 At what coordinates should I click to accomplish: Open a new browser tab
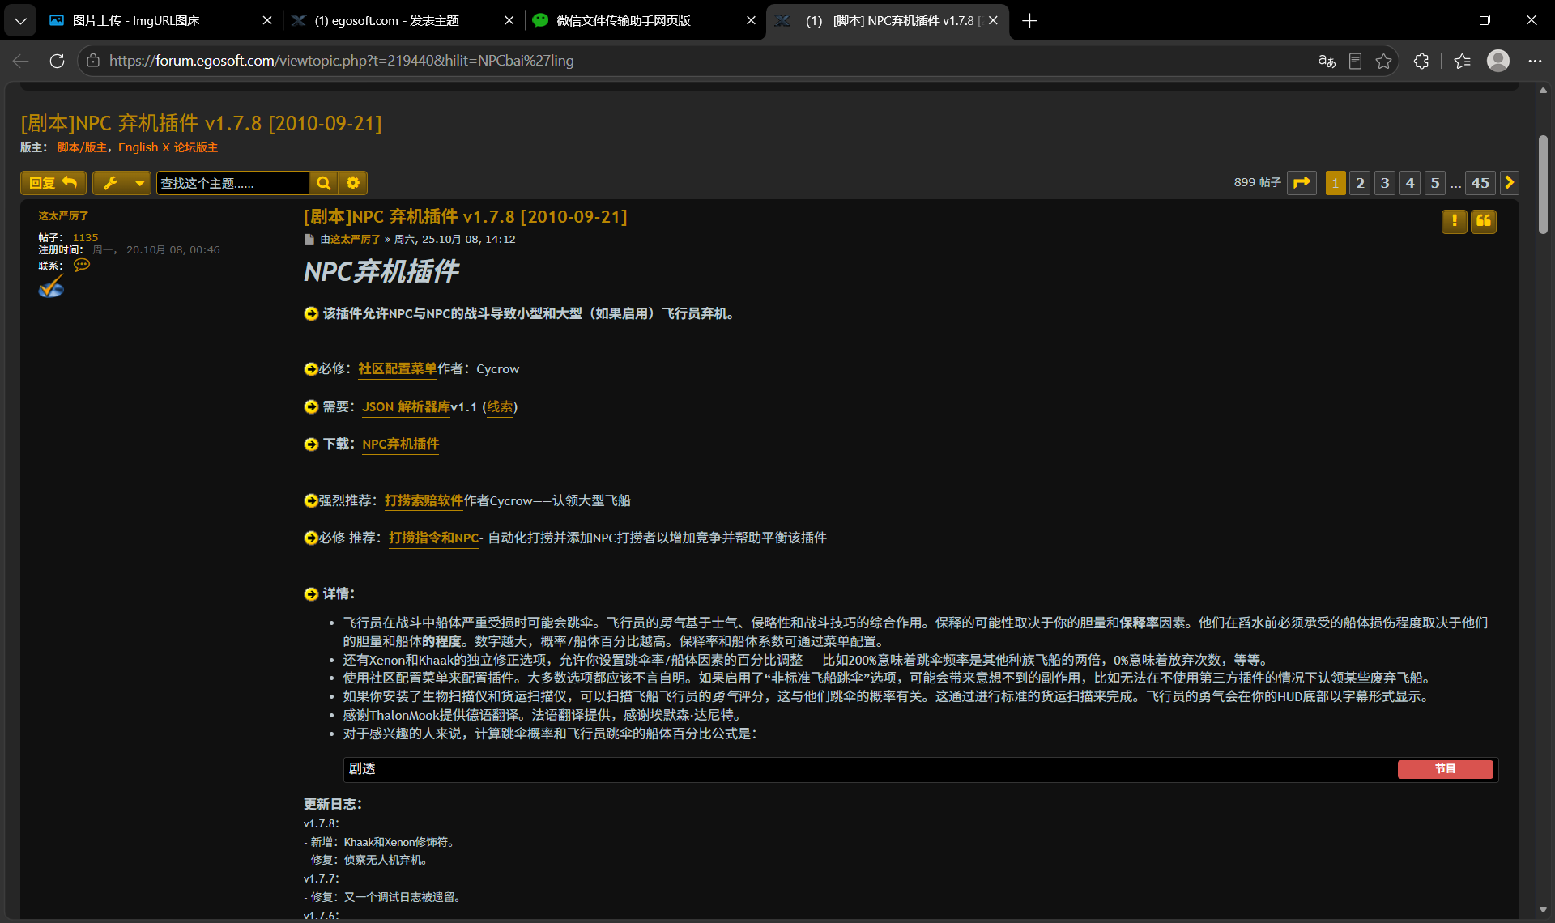1029,20
